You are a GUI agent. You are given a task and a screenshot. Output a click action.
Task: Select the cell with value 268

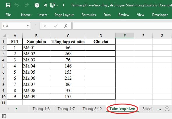[x=68, y=54]
